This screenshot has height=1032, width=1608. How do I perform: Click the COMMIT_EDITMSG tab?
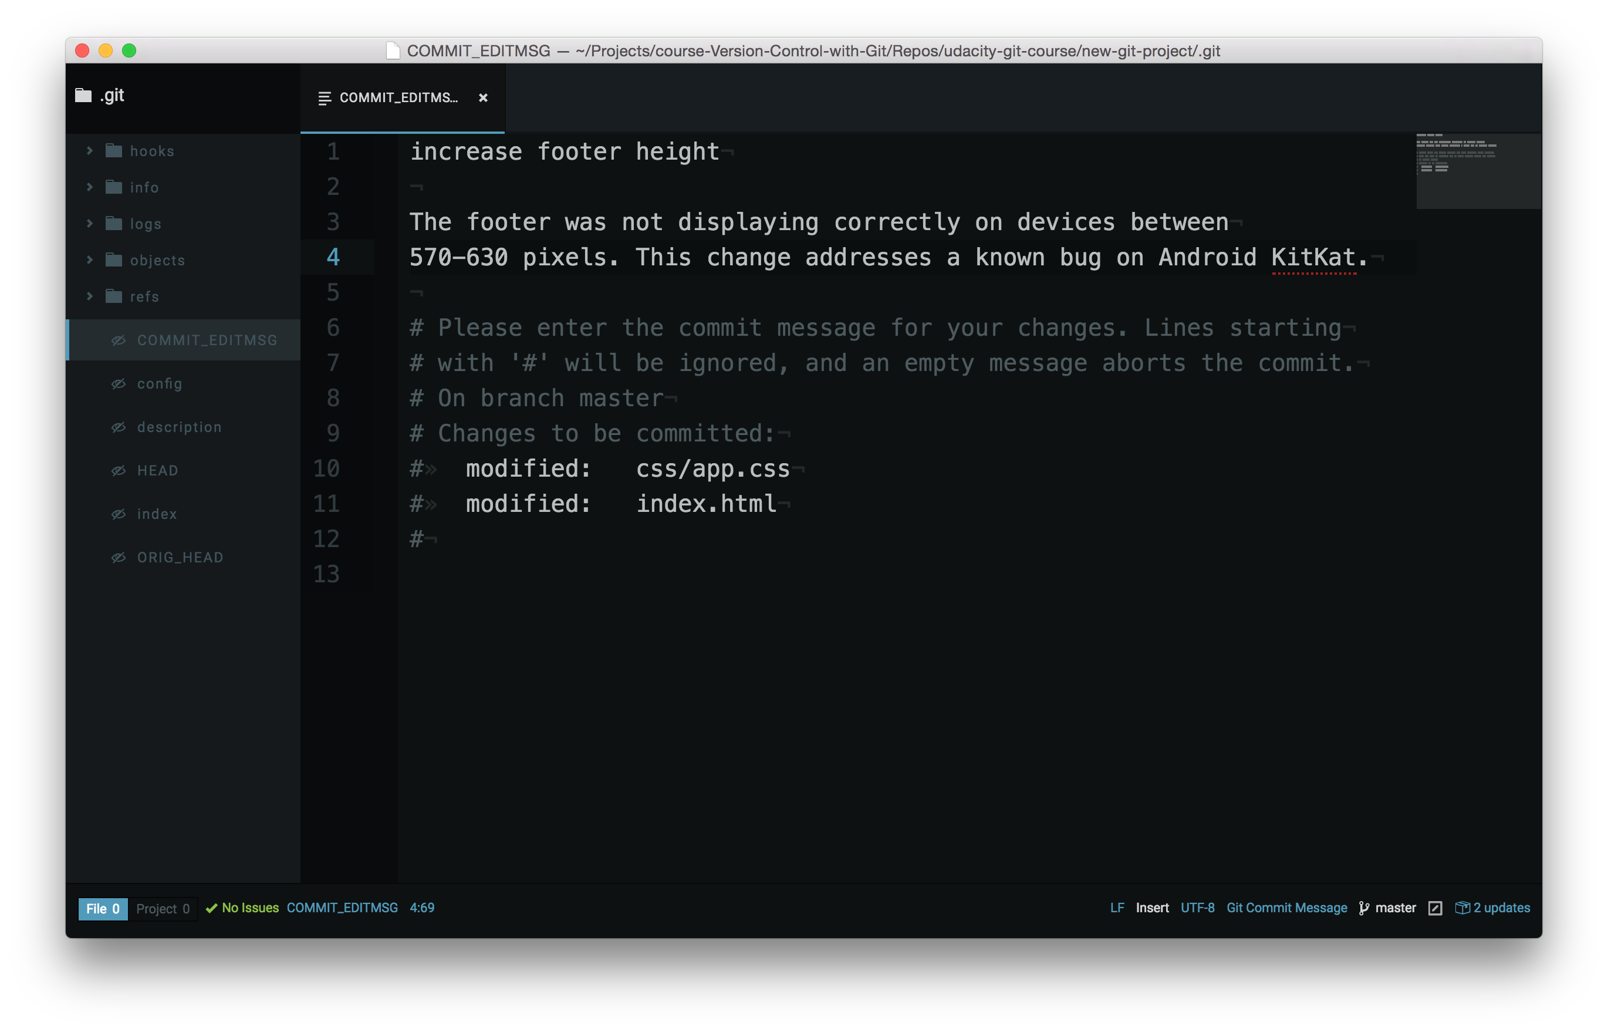pyautogui.click(x=398, y=97)
